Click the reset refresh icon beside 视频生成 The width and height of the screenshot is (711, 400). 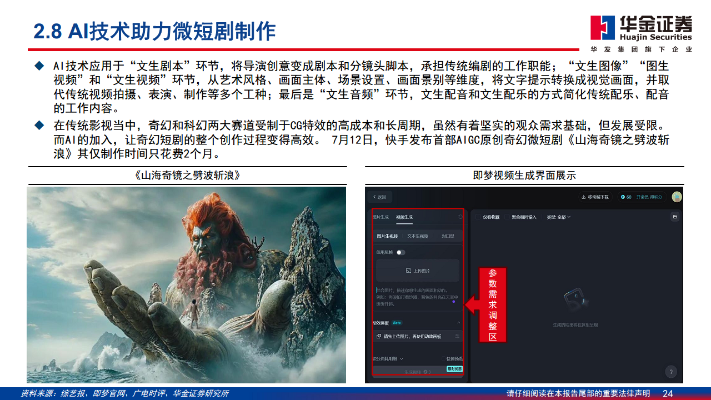click(460, 217)
